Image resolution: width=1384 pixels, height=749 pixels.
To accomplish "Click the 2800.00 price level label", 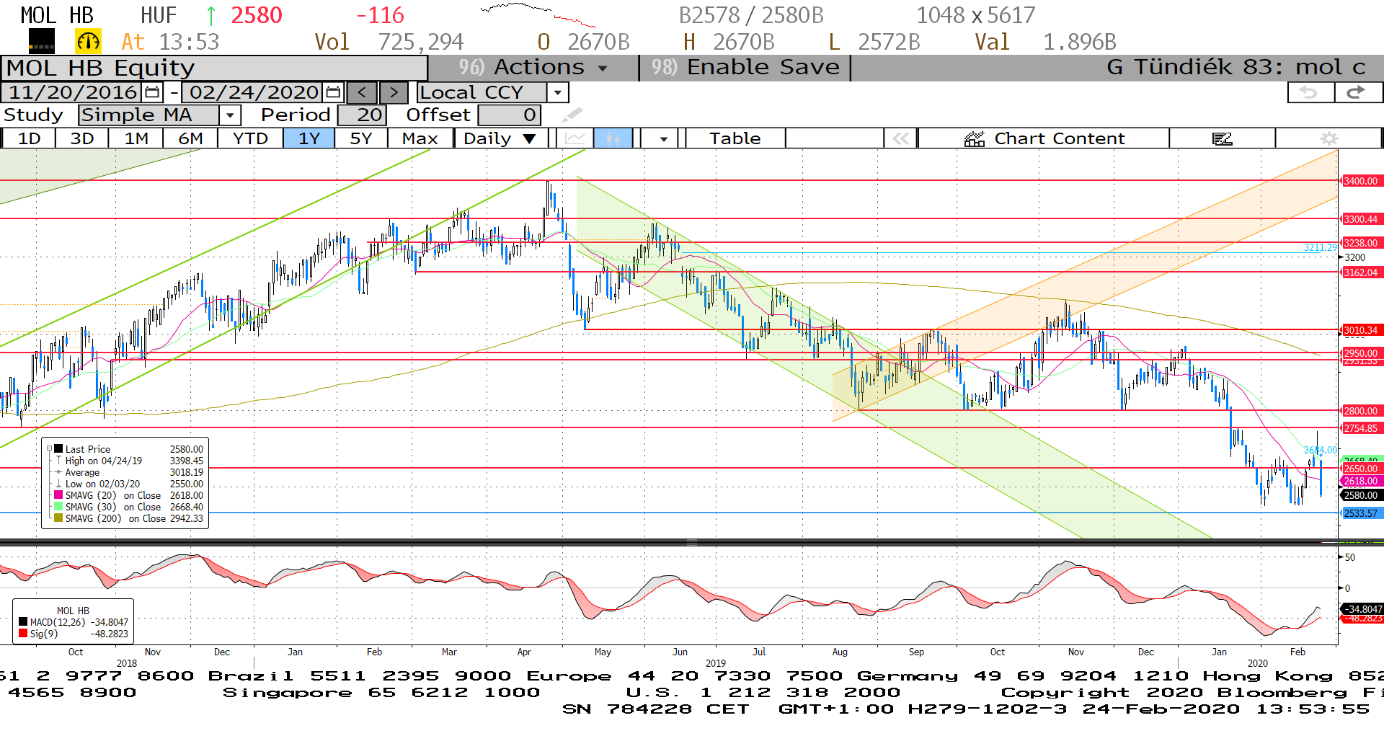I will [x=1361, y=411].
